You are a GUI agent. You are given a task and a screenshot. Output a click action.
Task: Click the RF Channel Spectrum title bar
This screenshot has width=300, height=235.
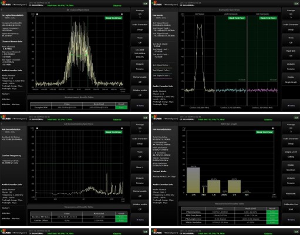(78, 10)
